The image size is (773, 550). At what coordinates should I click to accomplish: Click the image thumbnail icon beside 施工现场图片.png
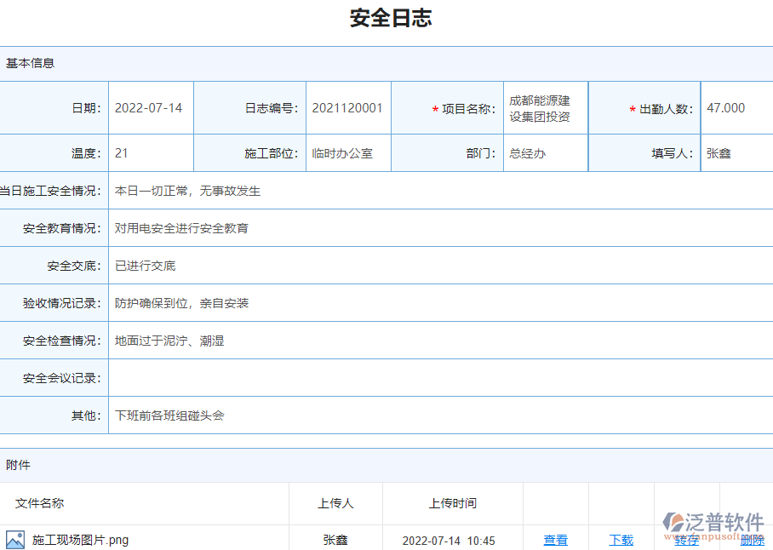pyautogui.click(x=16, y=539)
